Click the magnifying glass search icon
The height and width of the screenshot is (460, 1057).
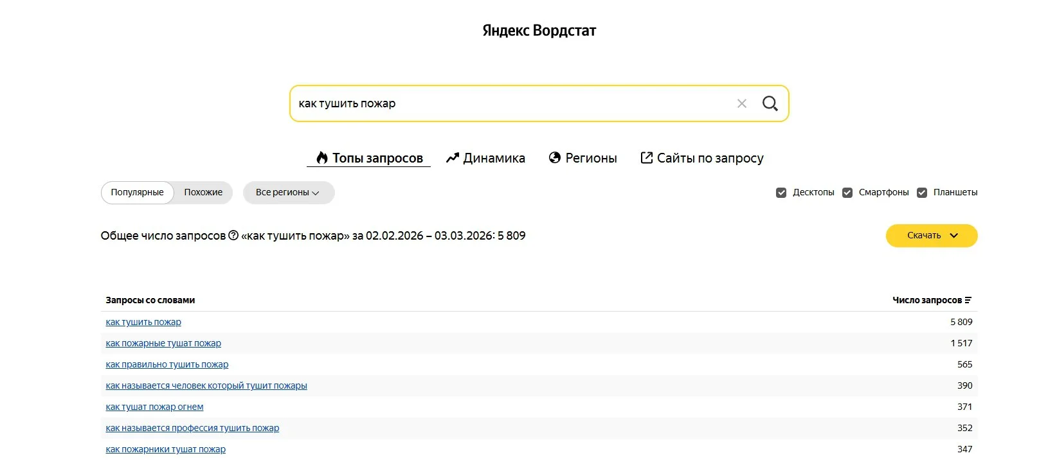(770, 103)
